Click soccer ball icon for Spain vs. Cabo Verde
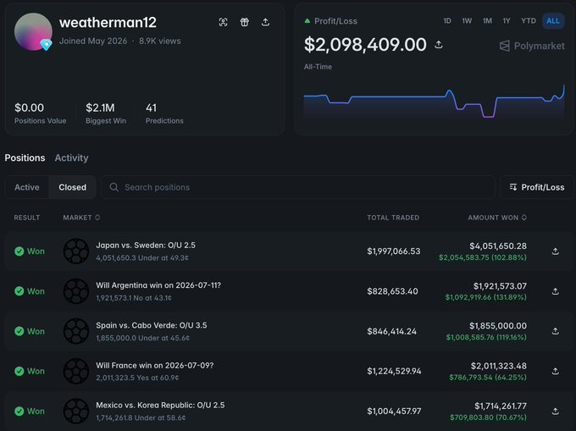Image resolution: width=576 pixels, height=431 pixels. [x=76, y=331]
